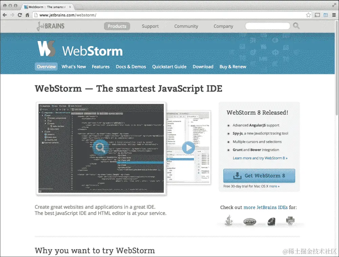339x257 pixels.
Task: Click the browser home icon
Action: 27,15
